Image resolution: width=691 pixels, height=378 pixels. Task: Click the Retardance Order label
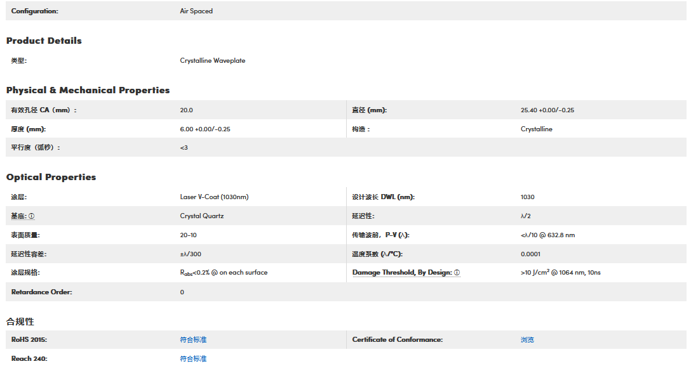[41, 292]
